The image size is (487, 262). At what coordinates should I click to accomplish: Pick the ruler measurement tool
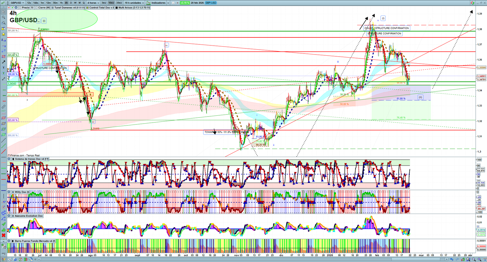pyautogui.click(x=4, y=107)
